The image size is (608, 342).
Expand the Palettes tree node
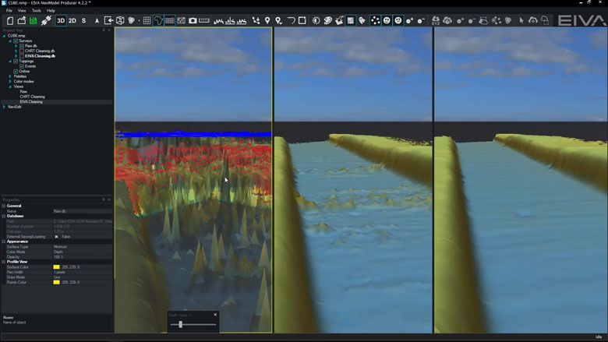[10, 76]
